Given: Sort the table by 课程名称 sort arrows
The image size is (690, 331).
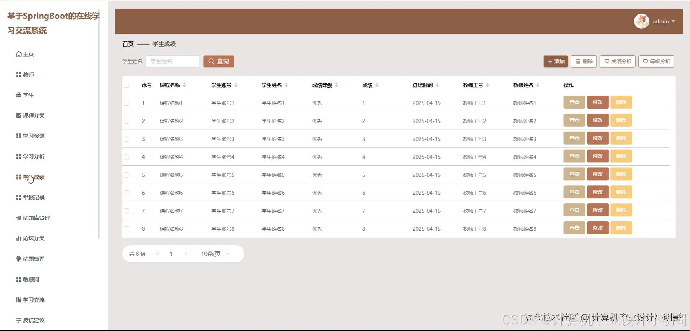Looking at the screenshot, I should click(x=184, y=85).
